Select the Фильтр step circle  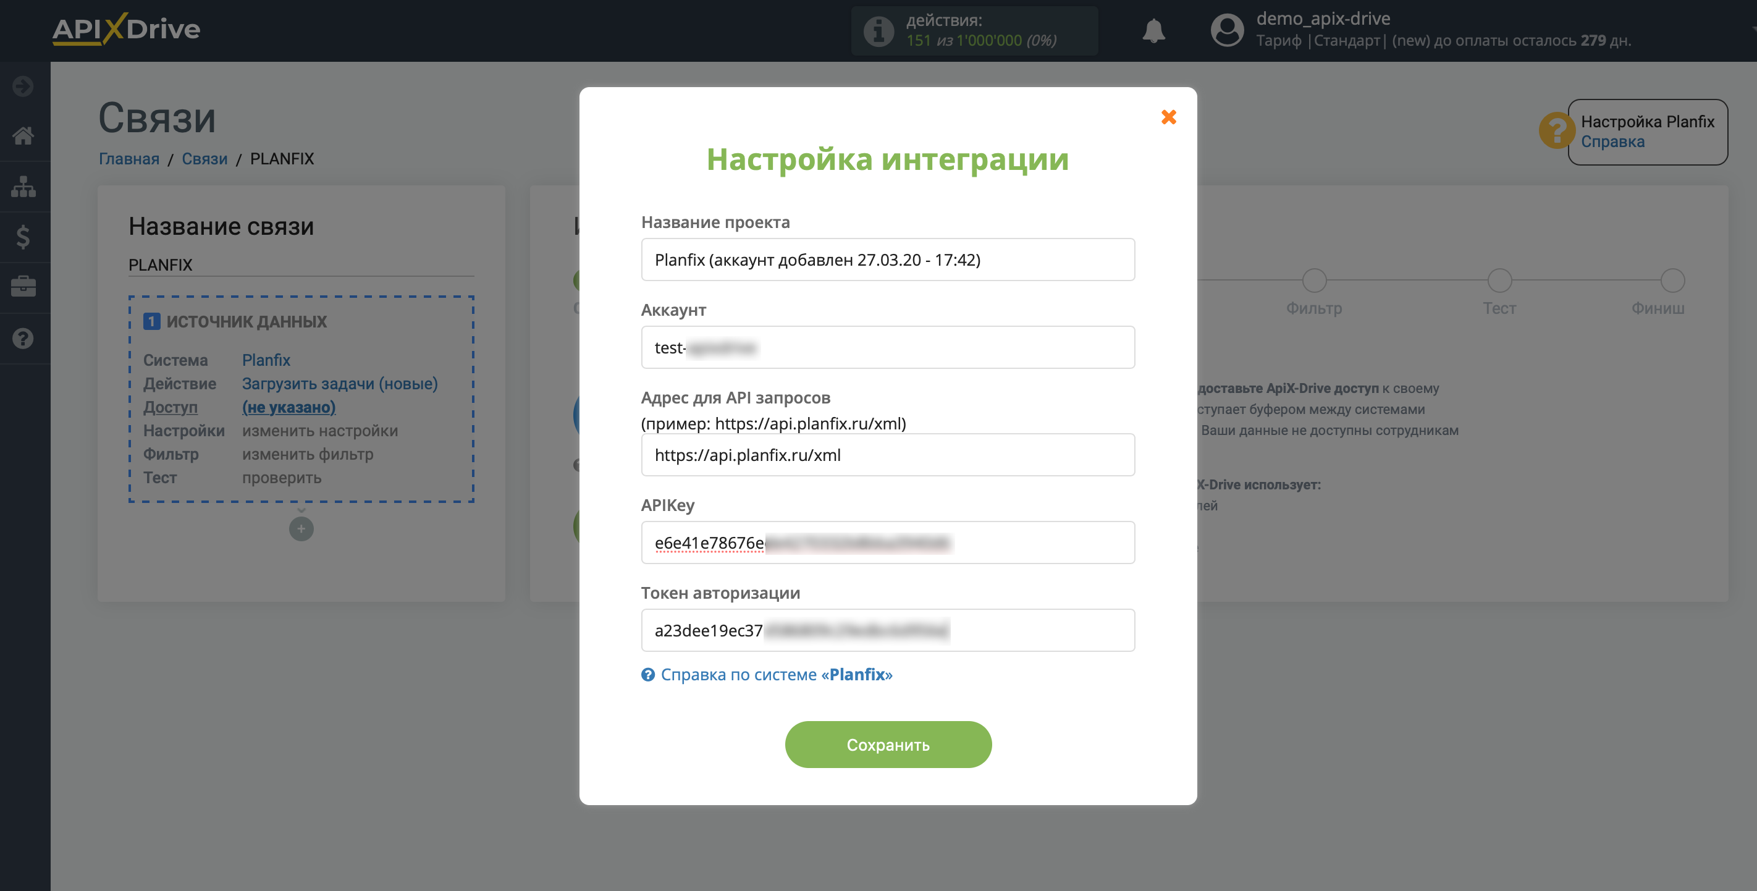coord(1313,281)
